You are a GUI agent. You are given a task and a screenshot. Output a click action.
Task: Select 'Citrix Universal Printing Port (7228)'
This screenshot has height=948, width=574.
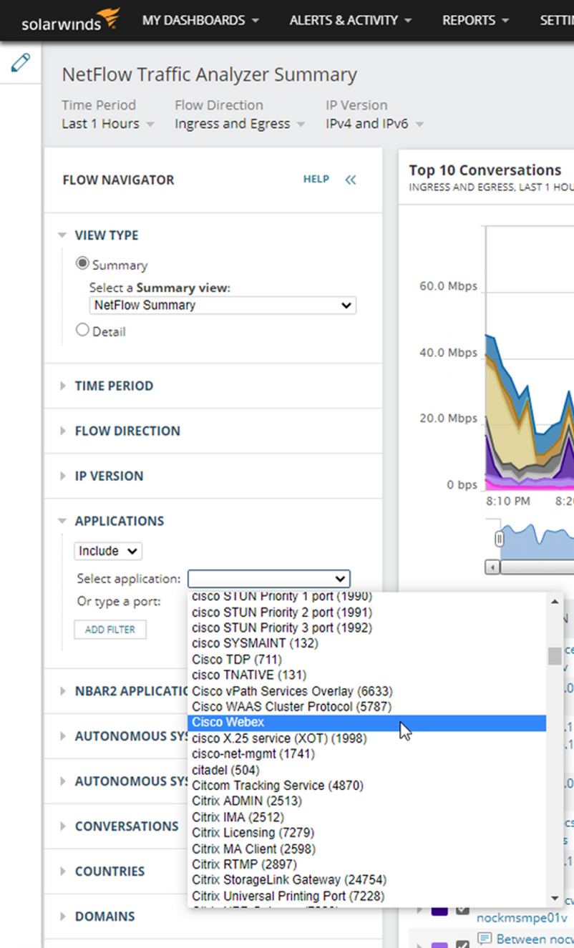point(367,896)
